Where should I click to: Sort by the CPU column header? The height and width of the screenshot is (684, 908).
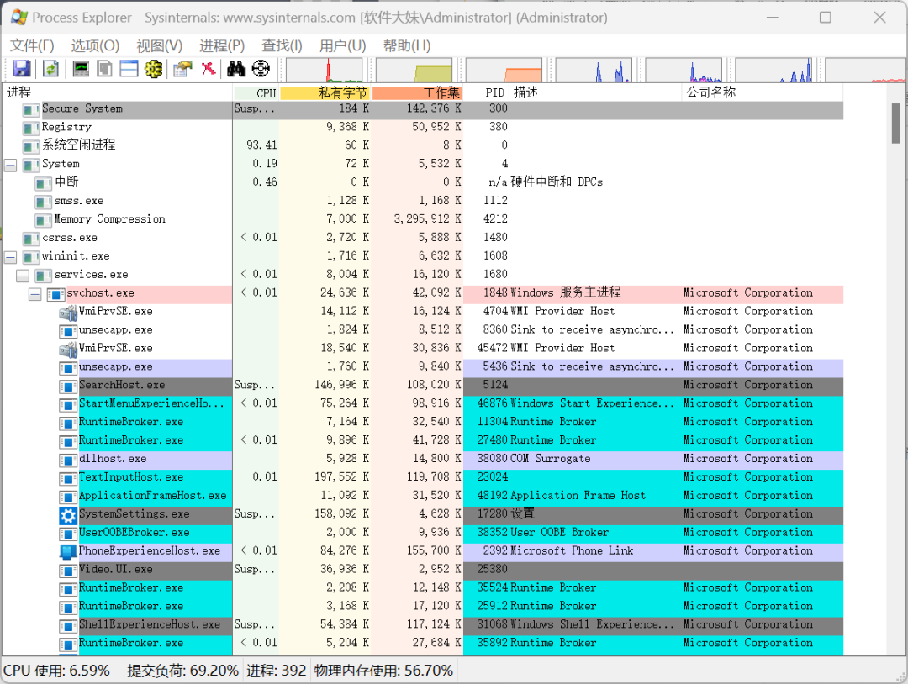[x=256, y=92]
